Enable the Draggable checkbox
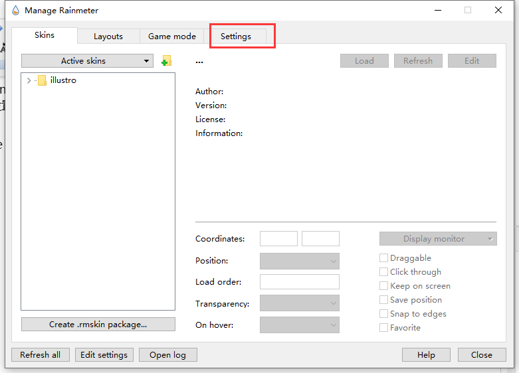519x373 pixels. [384, 258]
